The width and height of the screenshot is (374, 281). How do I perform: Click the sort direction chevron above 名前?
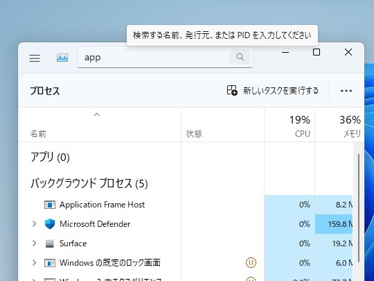pyautogui.click(x=96, y=114)
